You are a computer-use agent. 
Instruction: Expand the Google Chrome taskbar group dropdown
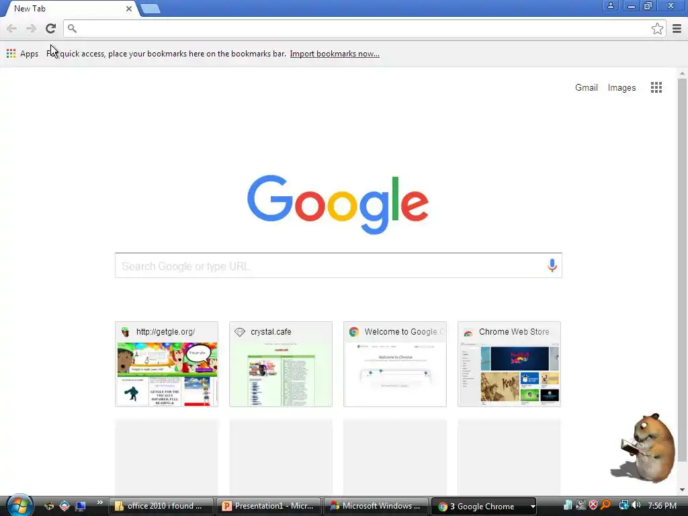tap(532, 507)
